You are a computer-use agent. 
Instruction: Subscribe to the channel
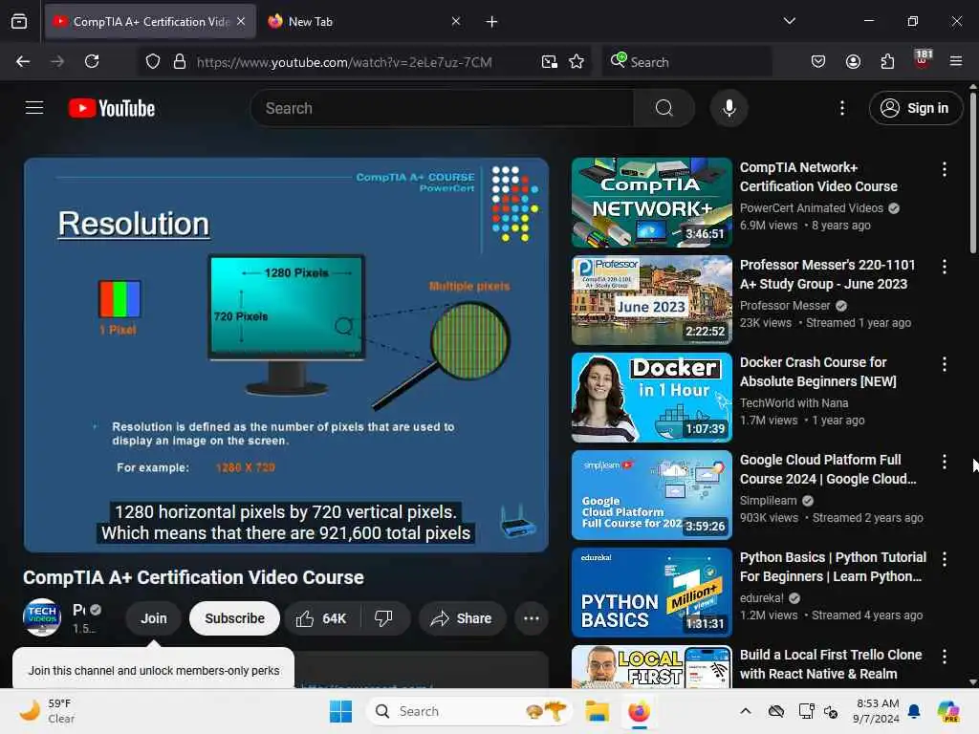point(234,618)
